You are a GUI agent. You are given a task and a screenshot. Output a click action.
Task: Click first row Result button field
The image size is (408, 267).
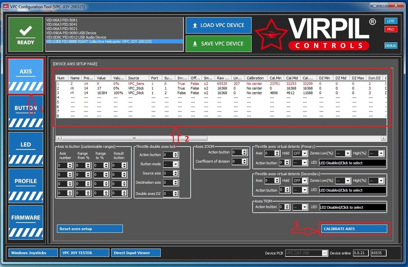point(120,165)
